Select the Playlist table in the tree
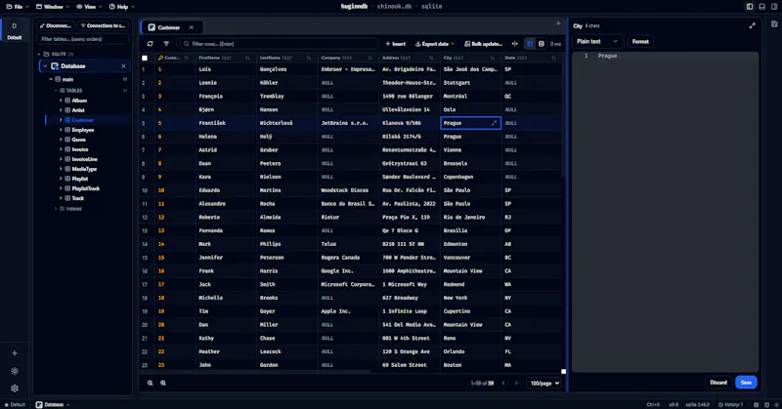This screenshot has height=409, width=782. pos(80,179)
